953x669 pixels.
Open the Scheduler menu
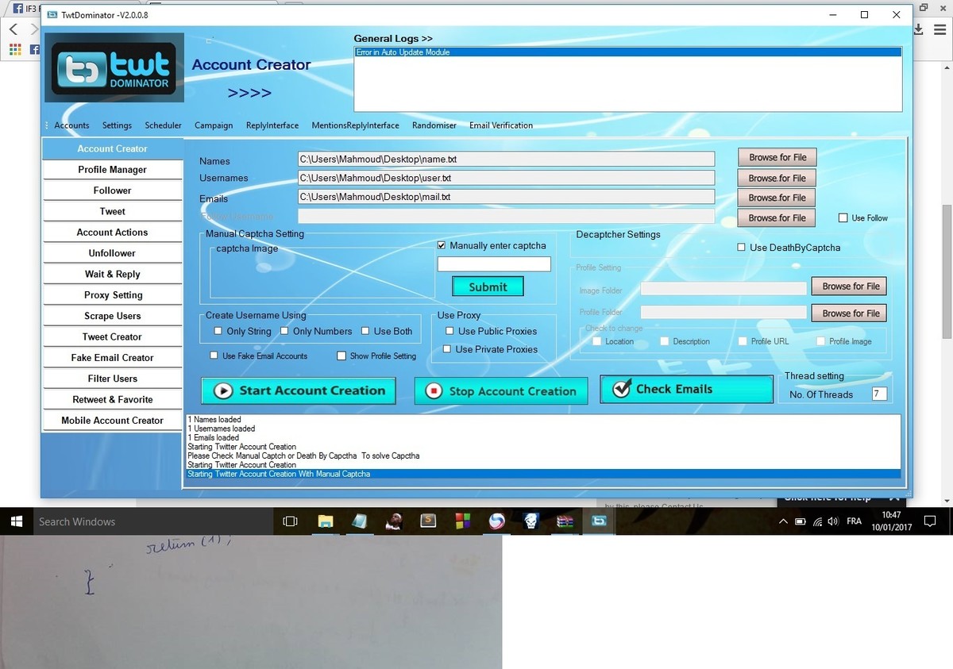coord(163,125)
